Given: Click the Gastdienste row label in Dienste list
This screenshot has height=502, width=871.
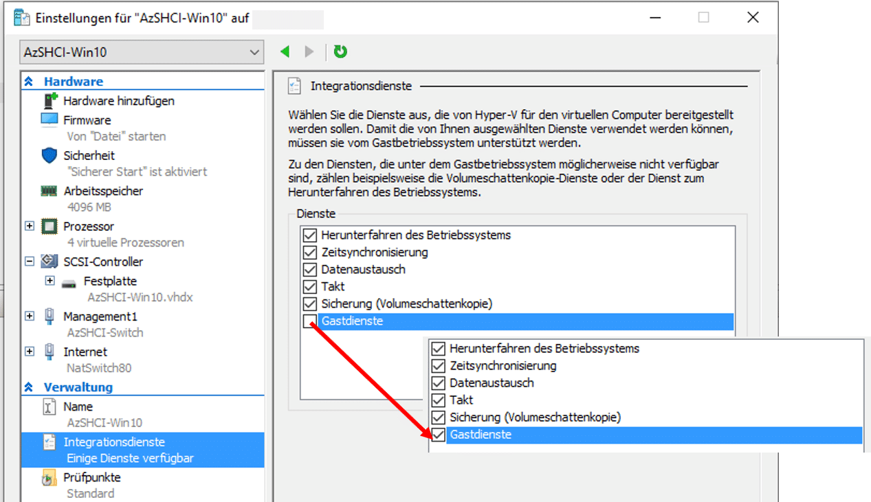Looking at the screenshot, I should pos(352,321).
